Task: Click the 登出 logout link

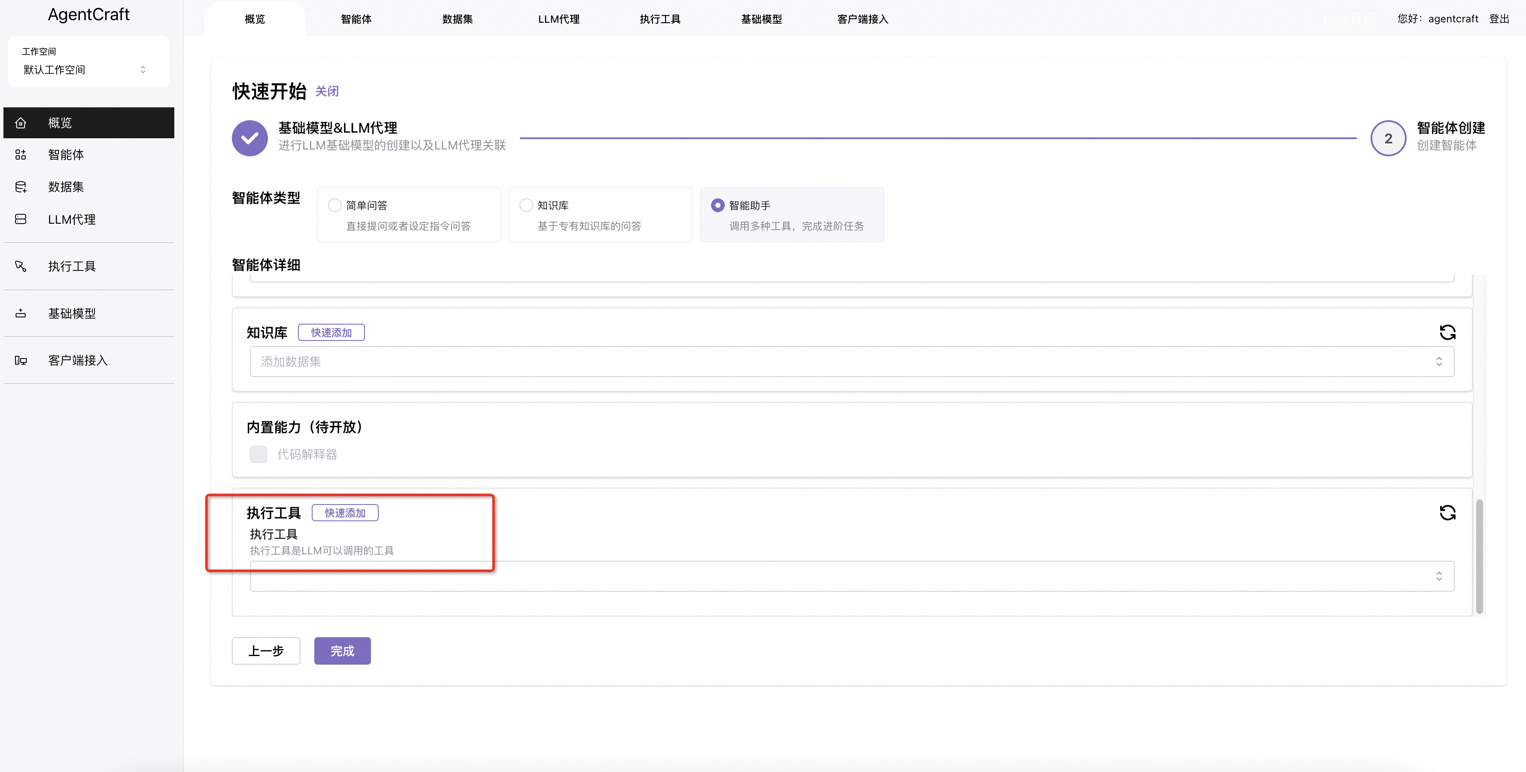Action: coord(1499,19)
